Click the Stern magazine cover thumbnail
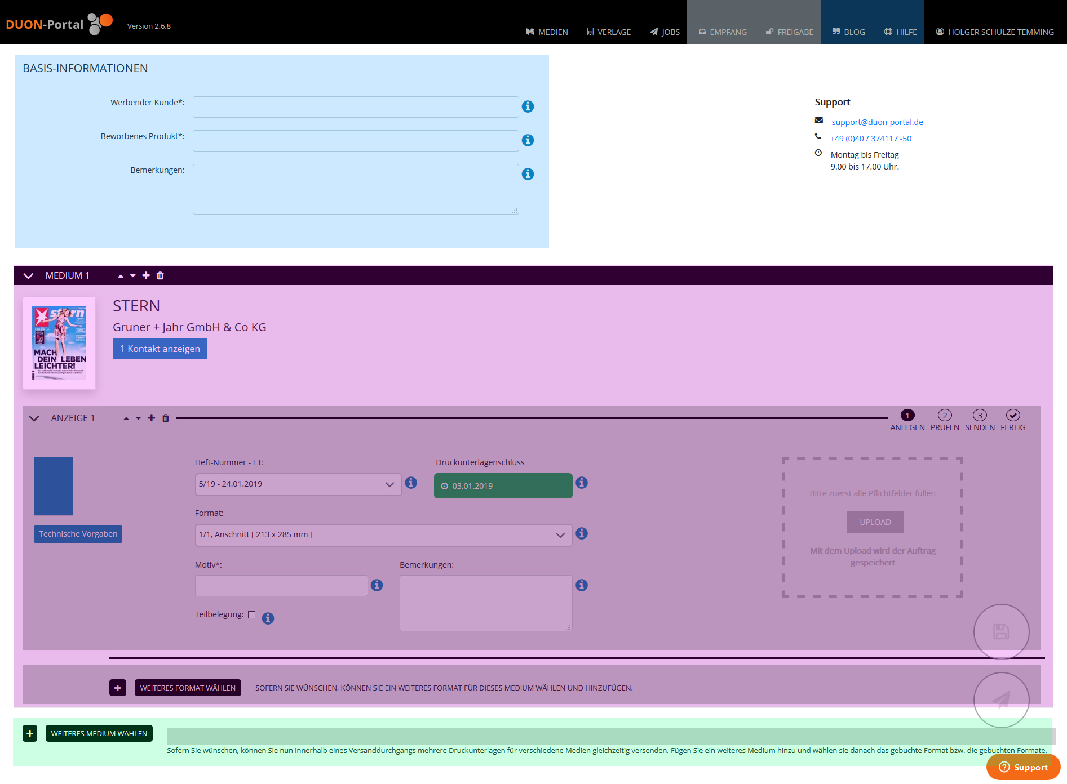This screenshot has height=784, width=1067. pos(59,343)
